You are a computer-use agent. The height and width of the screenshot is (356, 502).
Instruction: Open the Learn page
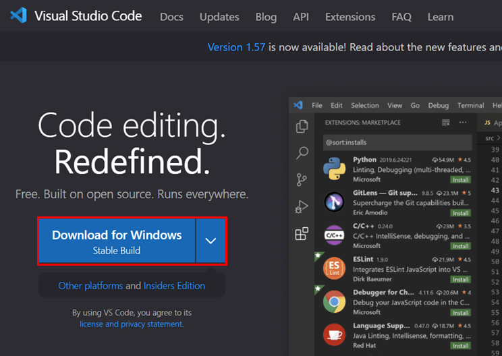[x=441, y=17]
